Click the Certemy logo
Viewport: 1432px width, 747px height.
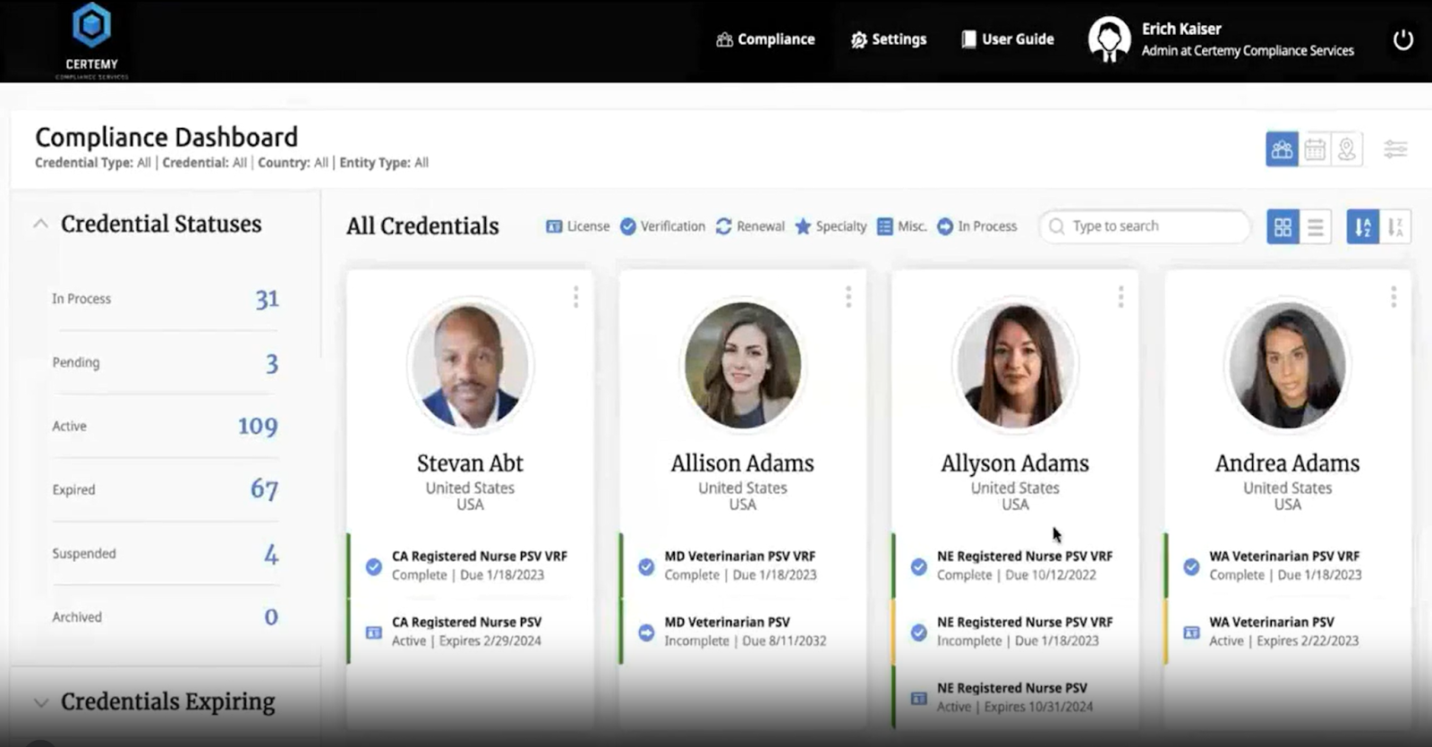(x=91, y=39)
